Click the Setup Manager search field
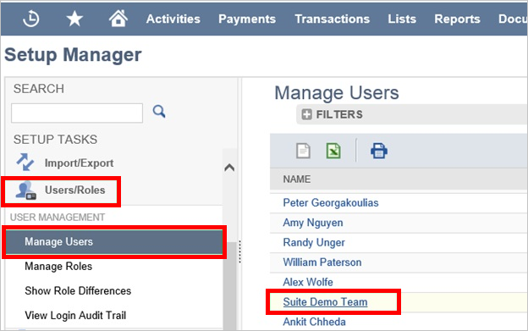Viewport: 528px width, 331px height. [77, 113]
